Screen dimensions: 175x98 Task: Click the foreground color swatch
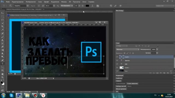coord(2,82)
